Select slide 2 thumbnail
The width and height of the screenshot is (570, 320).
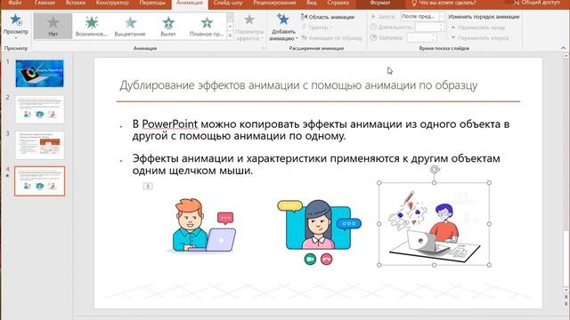tap(39, 109)
